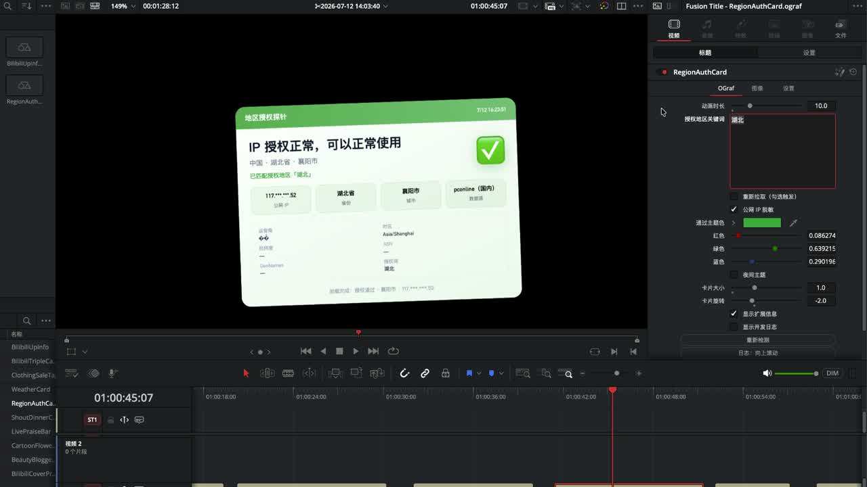Open the 149% viewer zoom dropdown
Image resolution: width=867 pixels, height=487 pixels.
point(123,6)
